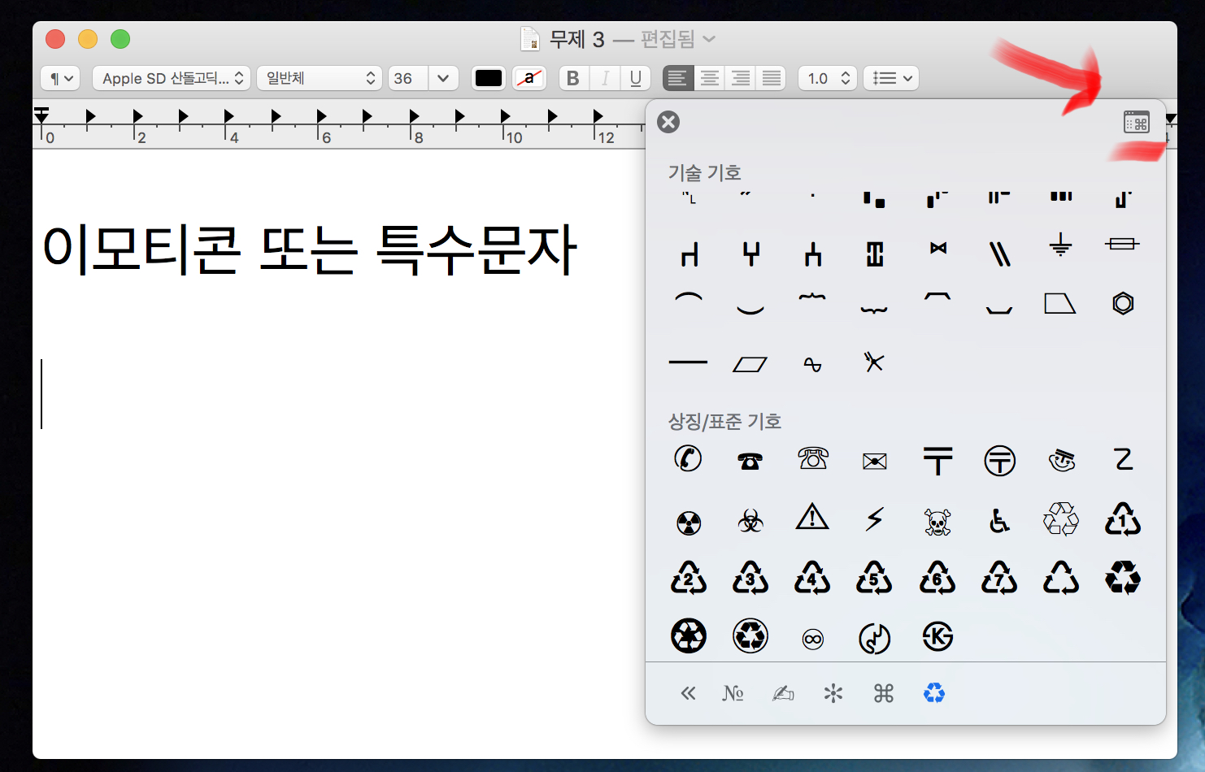Image resolution: width=1205 pixels, height=772 pixels.
Task: Insert recycling symbol for type-1 plastics
Action: coord(1123,518)
